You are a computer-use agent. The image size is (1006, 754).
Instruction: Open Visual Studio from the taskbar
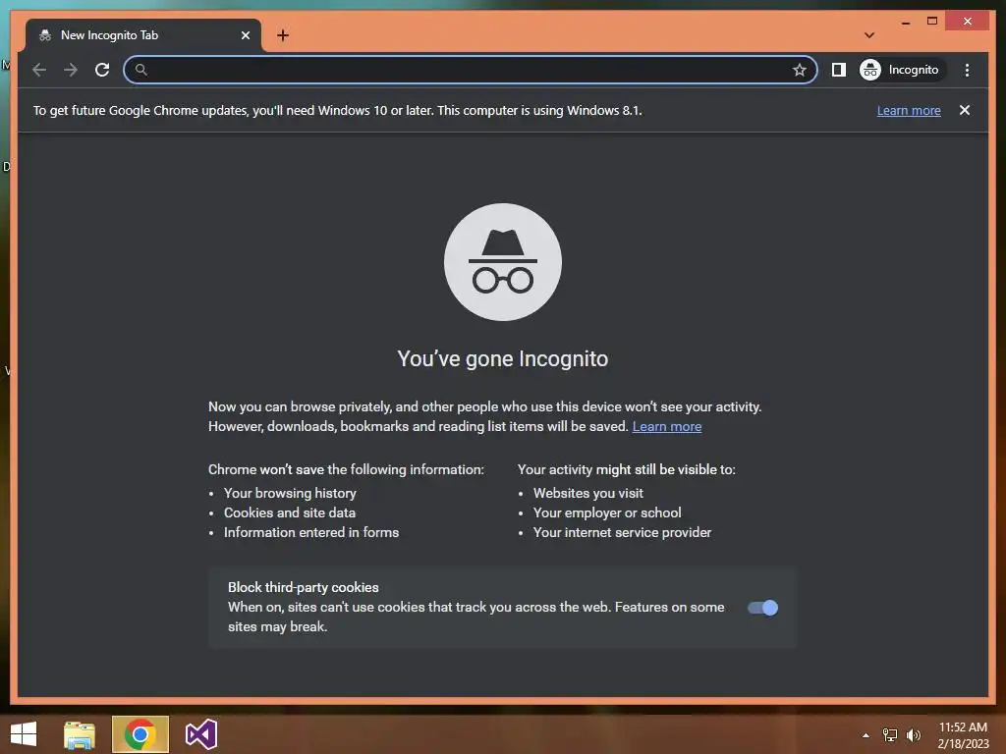[200, 734]
